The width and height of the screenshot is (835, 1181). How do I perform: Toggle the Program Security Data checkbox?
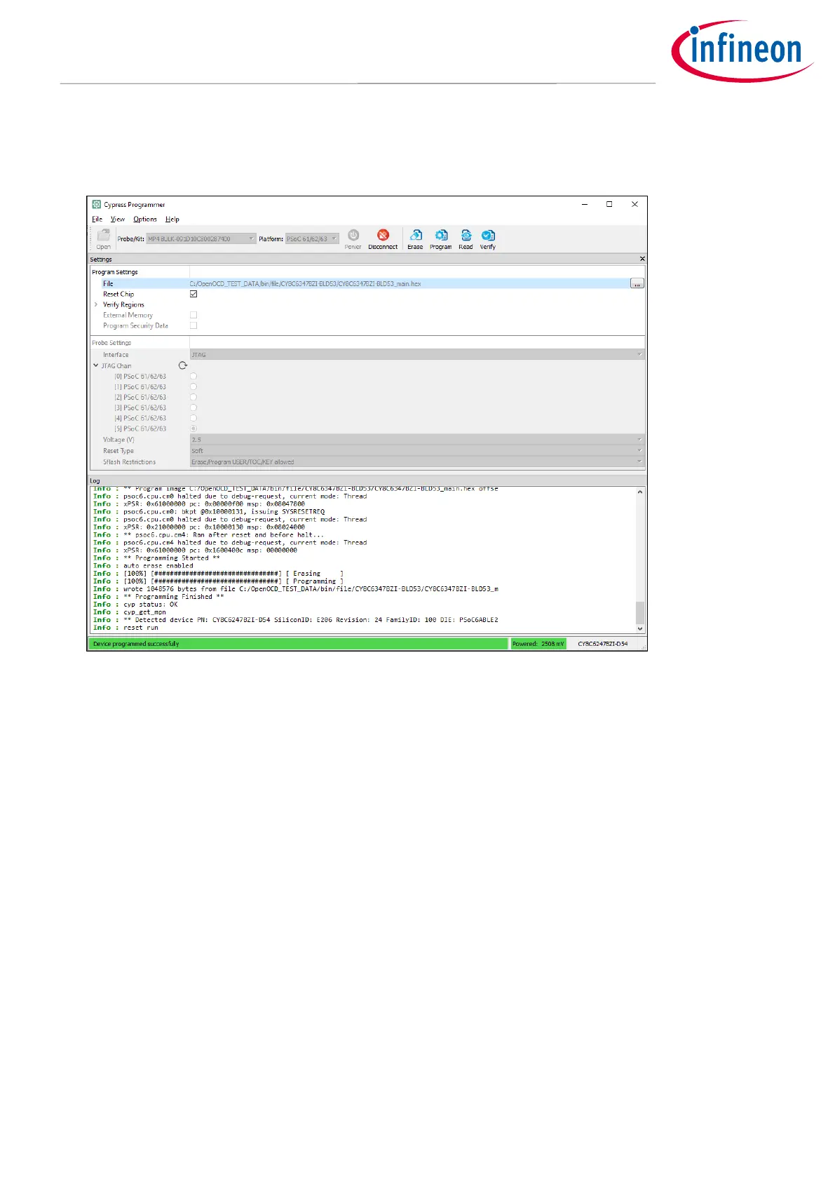tap(194, 325)
